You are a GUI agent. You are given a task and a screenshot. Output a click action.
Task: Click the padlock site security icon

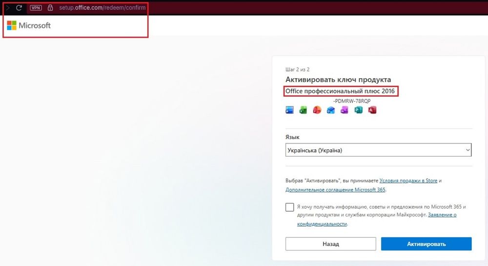tap(50, 8)
